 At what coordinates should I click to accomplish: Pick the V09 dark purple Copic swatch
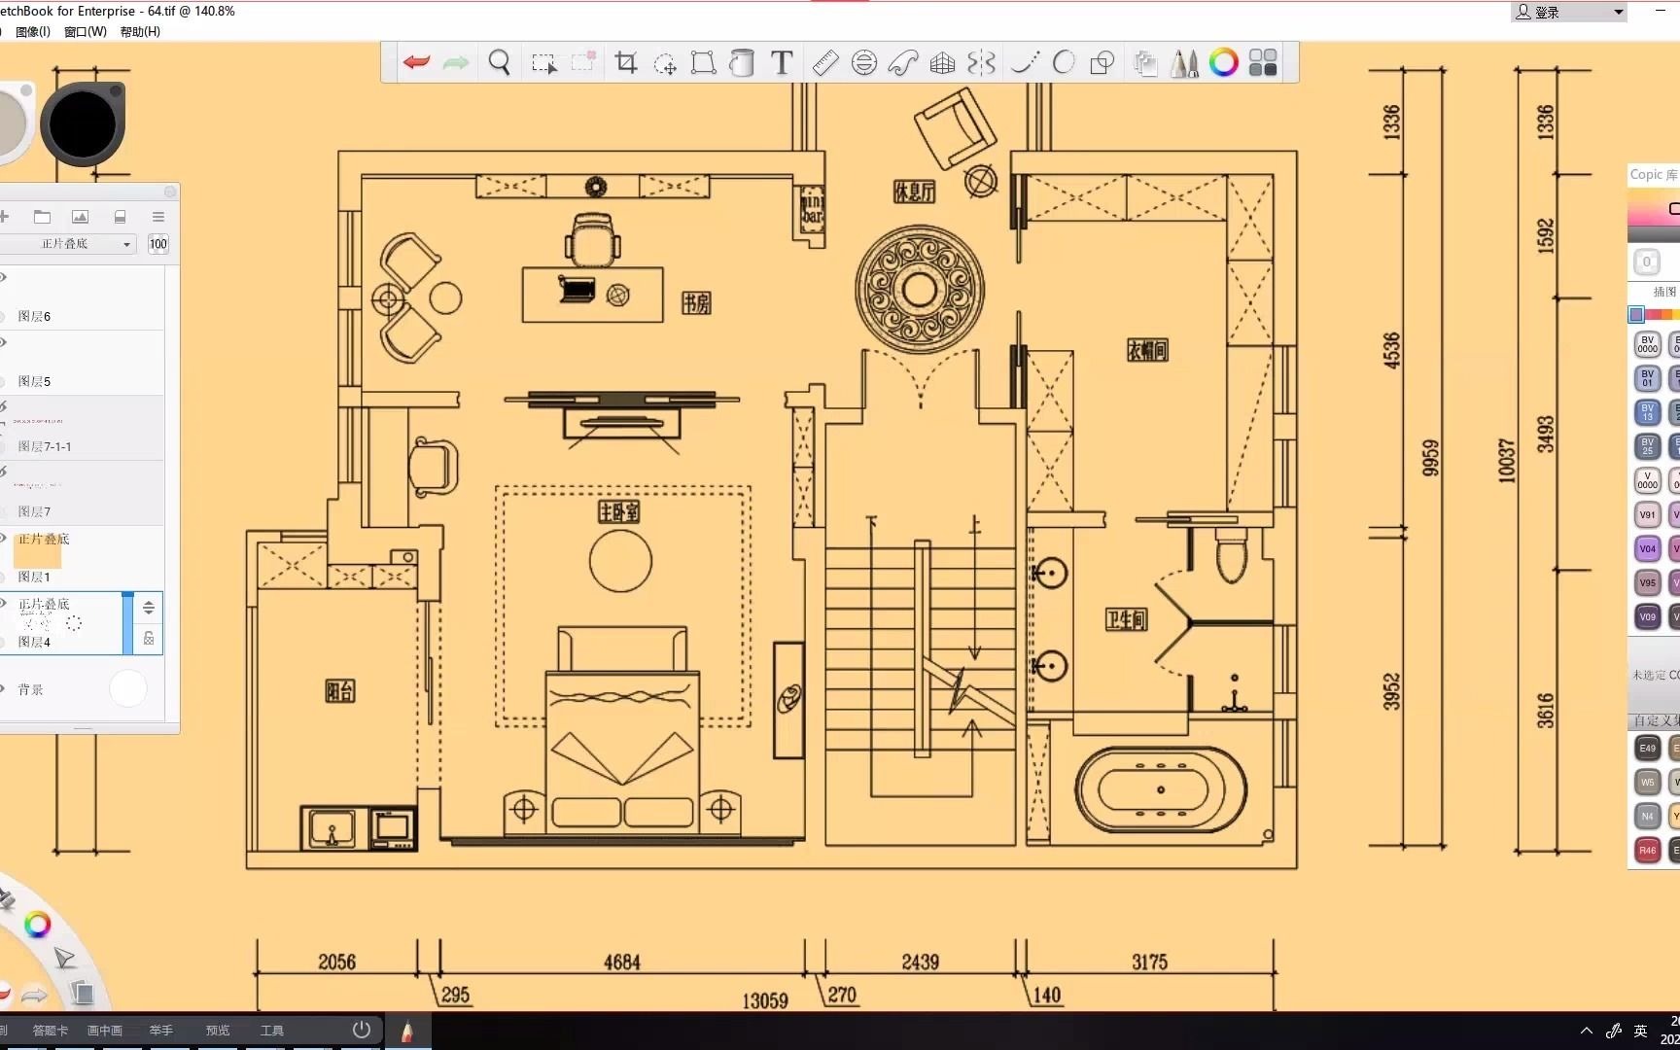pos(1647,616)
